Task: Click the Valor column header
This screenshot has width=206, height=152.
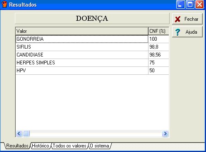Action: point(82,31)
